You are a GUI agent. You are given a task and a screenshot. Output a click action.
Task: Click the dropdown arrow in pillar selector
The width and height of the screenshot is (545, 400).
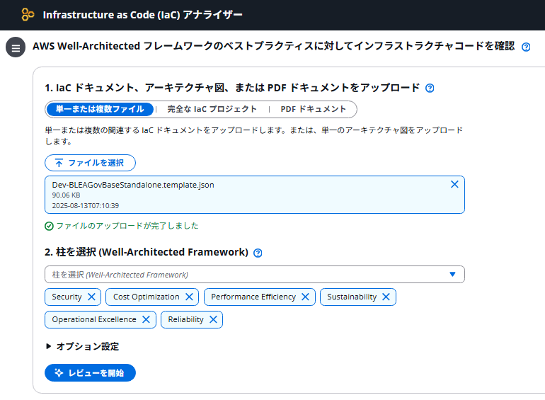pos(452,274)
